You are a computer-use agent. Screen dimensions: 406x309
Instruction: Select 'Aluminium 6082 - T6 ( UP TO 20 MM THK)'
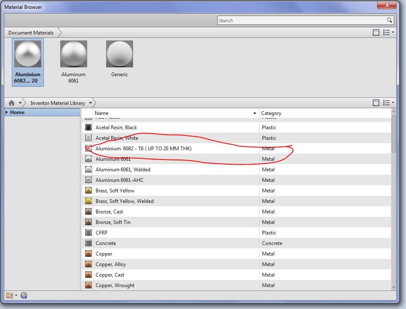click(144, 148)
